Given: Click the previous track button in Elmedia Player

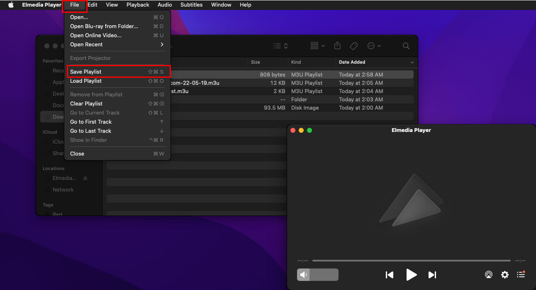Looking at the screenshot, I should point(389,275).
